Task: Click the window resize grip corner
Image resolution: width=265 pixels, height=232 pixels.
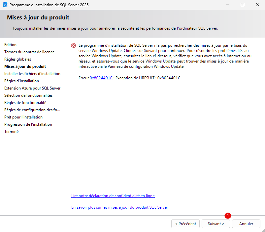Action: click(263, 230)
